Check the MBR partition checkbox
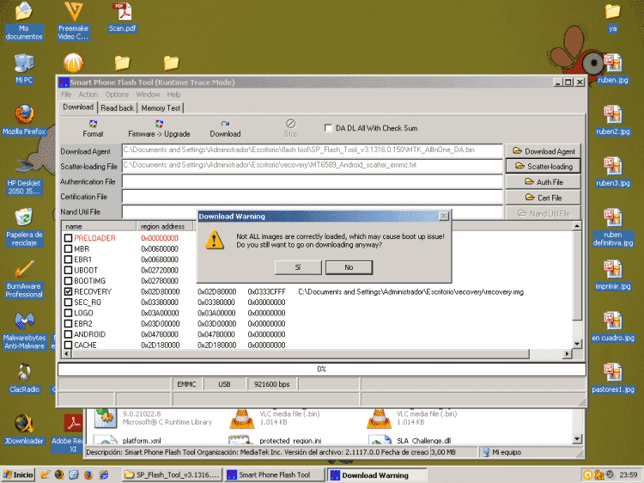The width and height of the screenshot is (644, 483). [x=68, y=248]
